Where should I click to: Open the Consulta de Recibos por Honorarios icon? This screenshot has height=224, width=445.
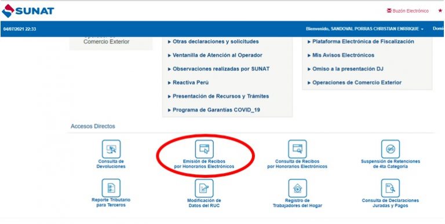tap(297, 149)
